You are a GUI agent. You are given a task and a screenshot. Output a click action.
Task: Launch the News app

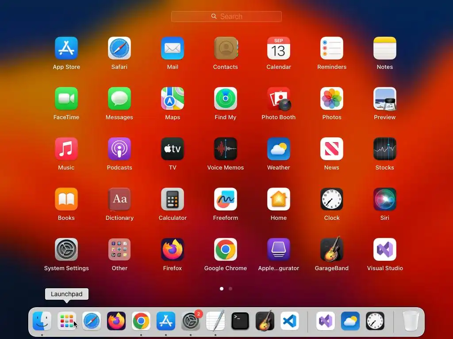(332, 149)
